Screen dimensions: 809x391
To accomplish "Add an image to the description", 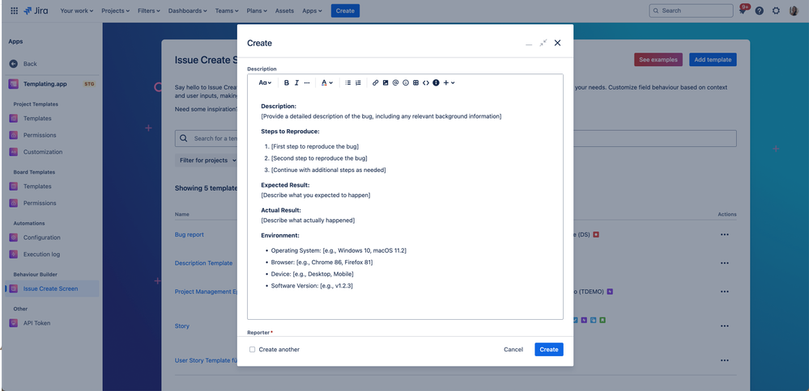I will click(385, 83).
